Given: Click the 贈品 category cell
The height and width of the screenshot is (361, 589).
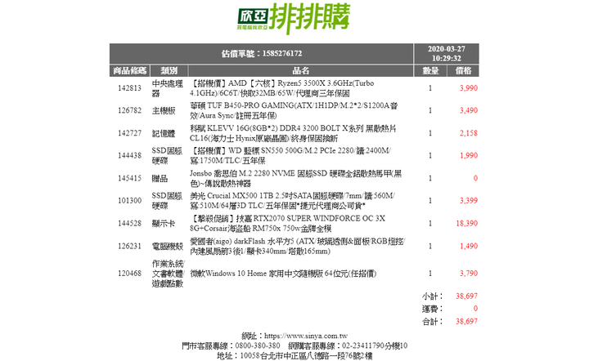Looking at the screenshot, I should [x=160, y=178].
